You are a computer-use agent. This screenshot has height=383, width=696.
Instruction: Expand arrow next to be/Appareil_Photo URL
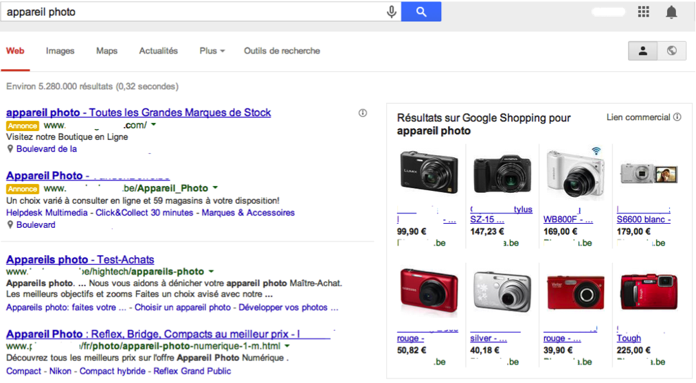[215, 187]
